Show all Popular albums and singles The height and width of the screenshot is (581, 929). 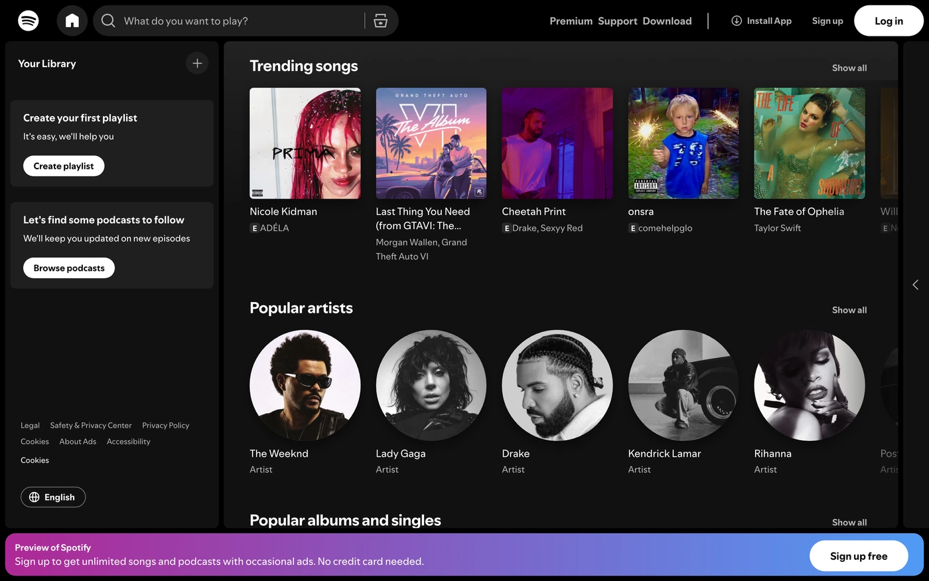click(849, 523)
